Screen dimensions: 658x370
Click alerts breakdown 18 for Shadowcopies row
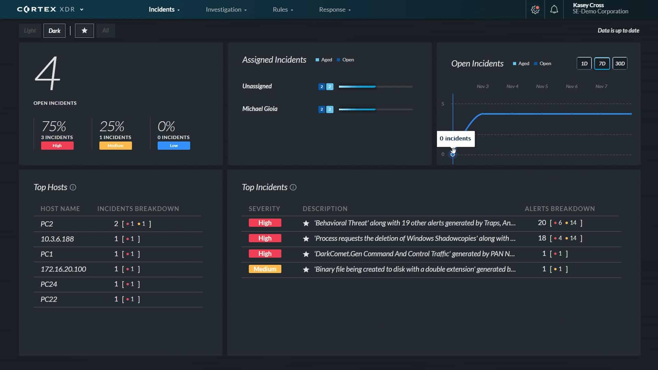point(560,238)
